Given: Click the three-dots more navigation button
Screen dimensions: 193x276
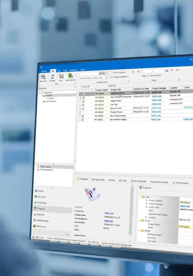Looking at the screenshot, I should (x=68, y=235).
